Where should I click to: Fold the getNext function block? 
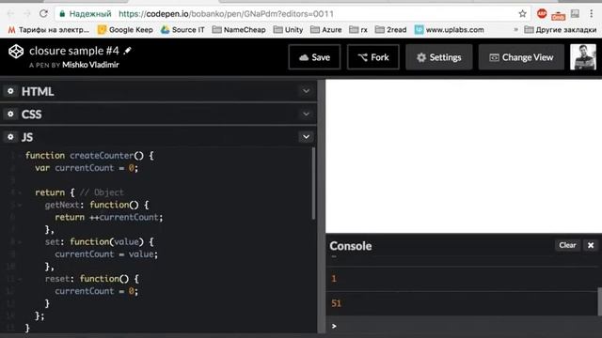point(20,205)
